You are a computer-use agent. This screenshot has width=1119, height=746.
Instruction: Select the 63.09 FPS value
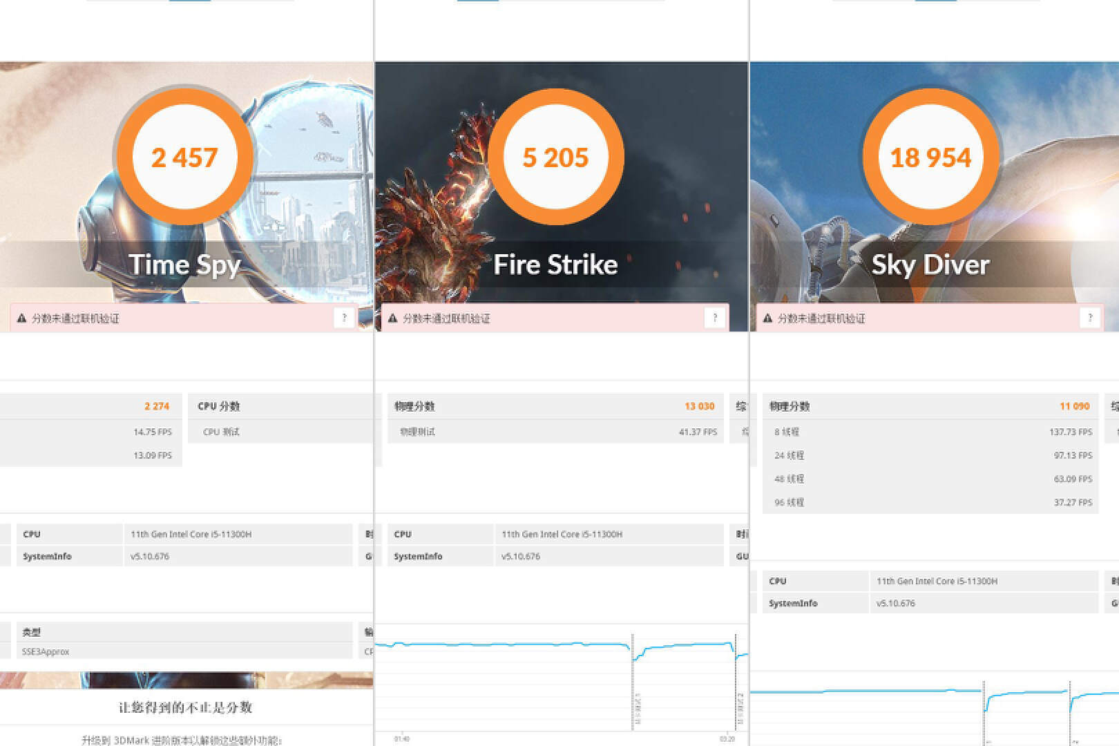tap(1073, 479)
